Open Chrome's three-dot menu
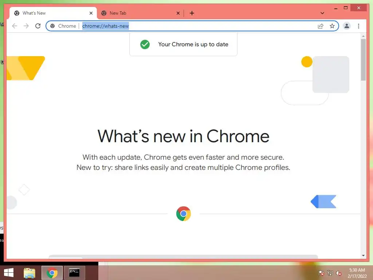 click(358, 26)
